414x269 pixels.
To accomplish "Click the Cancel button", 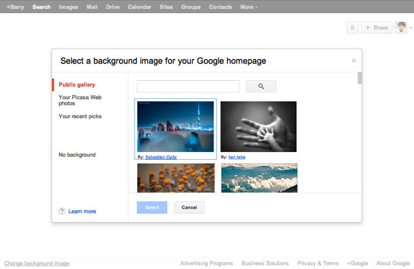I will (x=189, y=208).
